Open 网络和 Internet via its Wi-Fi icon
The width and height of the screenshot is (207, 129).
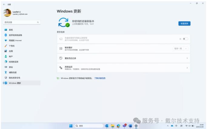(x=6, y=40)
